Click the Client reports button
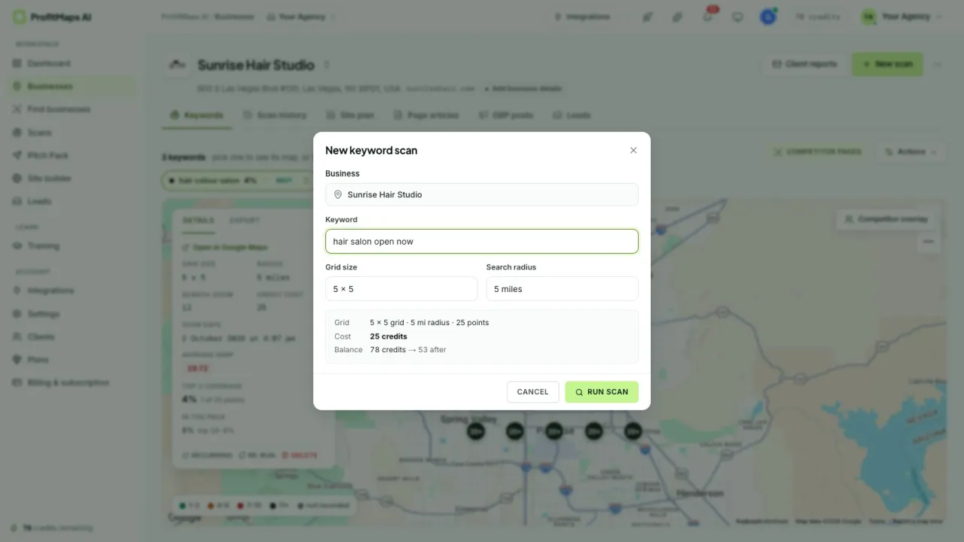The width and height of the screenshot is (964, 542). 805,64
